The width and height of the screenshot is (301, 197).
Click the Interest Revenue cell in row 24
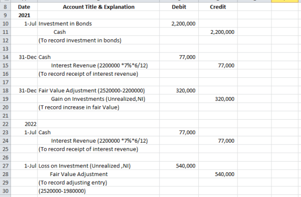tap(98, 141)
